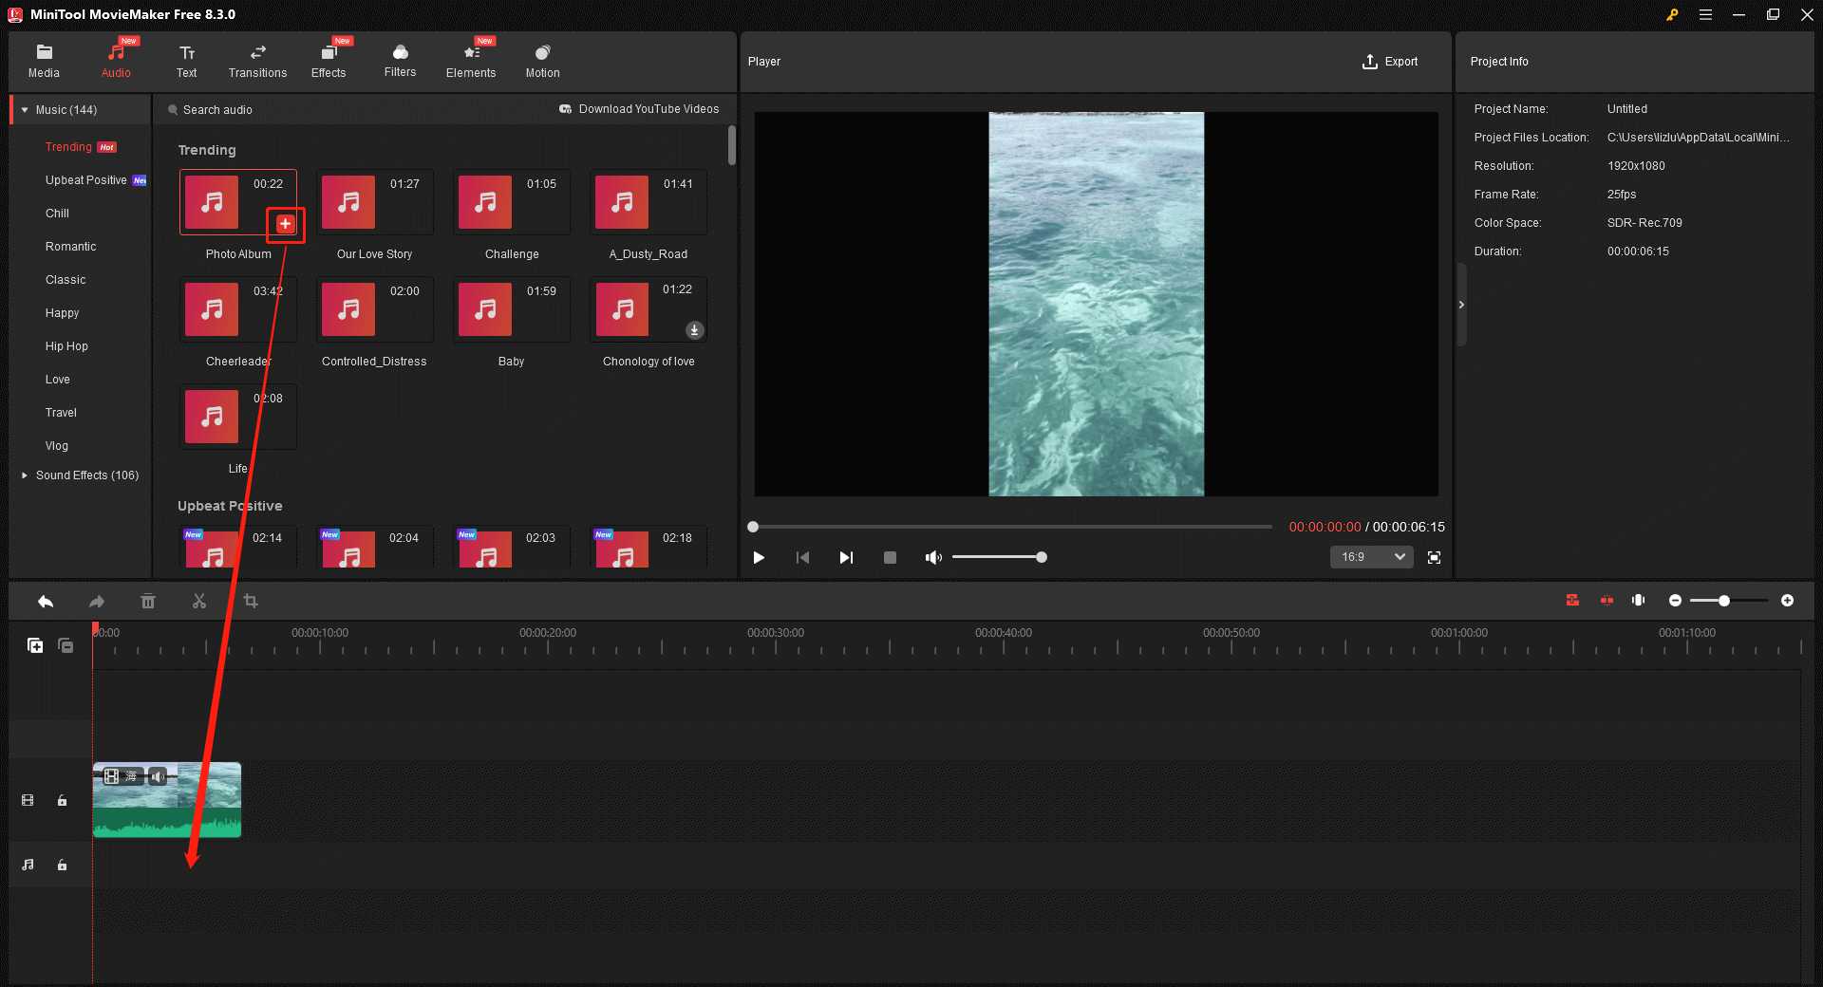Delete the selected timeline clip
This screenshot has height=987, width=1823.
coord(148,602)
